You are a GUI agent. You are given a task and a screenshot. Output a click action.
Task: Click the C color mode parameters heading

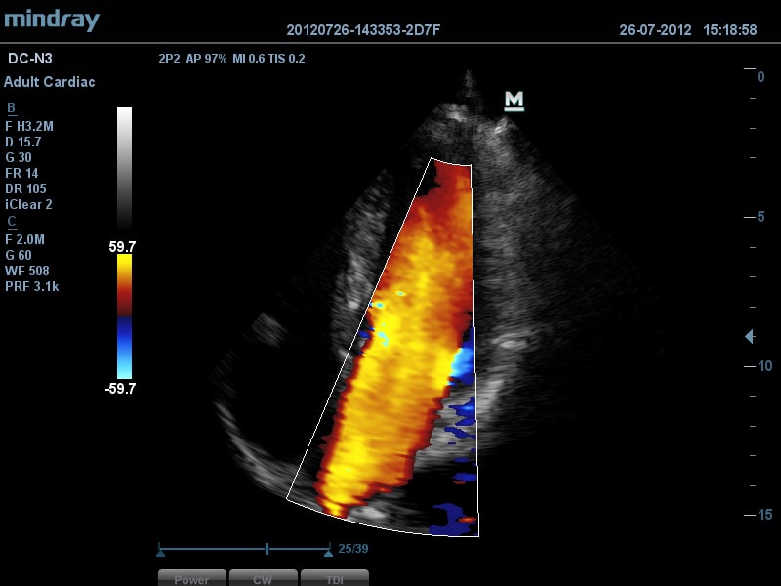point(11,221)
